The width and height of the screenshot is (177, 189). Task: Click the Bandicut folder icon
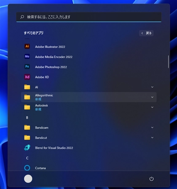[27, 138]
